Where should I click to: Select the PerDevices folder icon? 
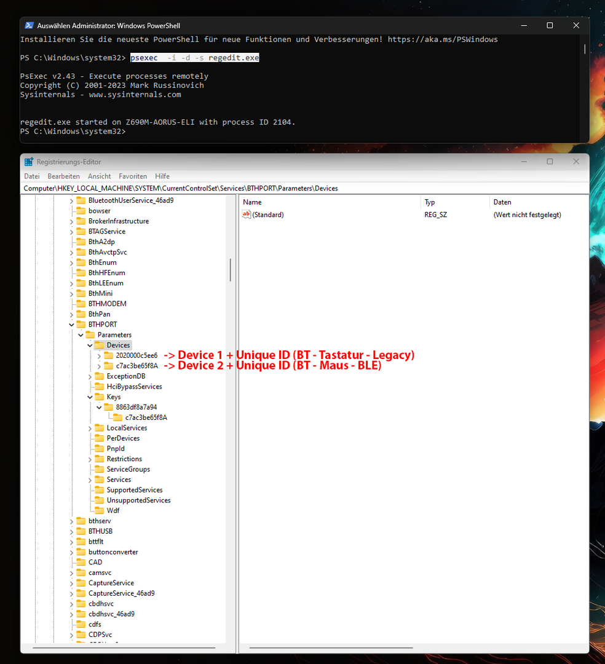coord(99,438)
